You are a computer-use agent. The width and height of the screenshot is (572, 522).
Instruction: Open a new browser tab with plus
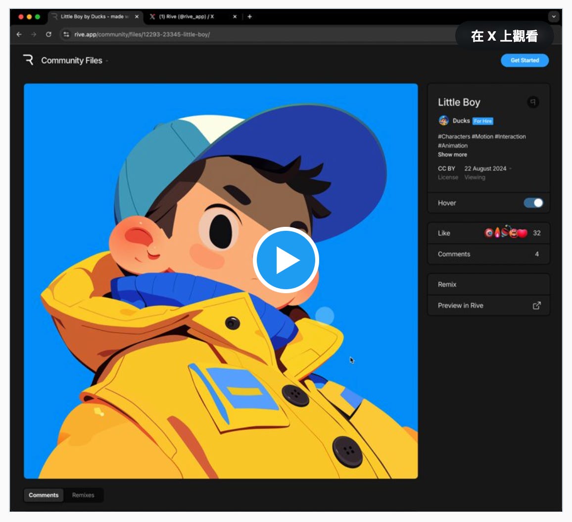249,17
